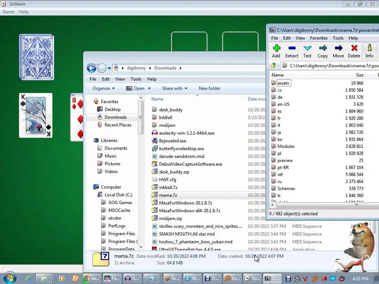Select Recent Places in navigation pane
The width and height of the screenshot is (379, 284).
(x=118, y=125)
